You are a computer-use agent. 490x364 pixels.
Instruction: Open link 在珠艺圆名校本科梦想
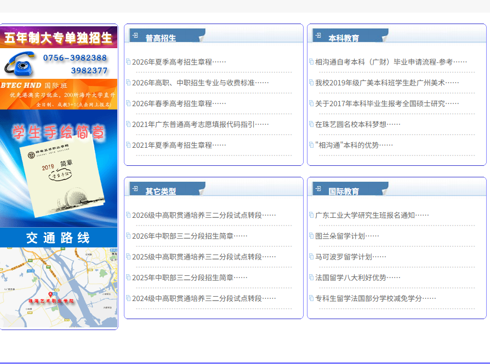coord(357,125)
